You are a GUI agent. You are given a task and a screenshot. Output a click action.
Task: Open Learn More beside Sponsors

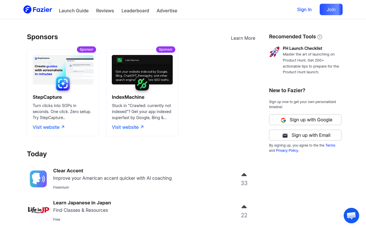243,38
